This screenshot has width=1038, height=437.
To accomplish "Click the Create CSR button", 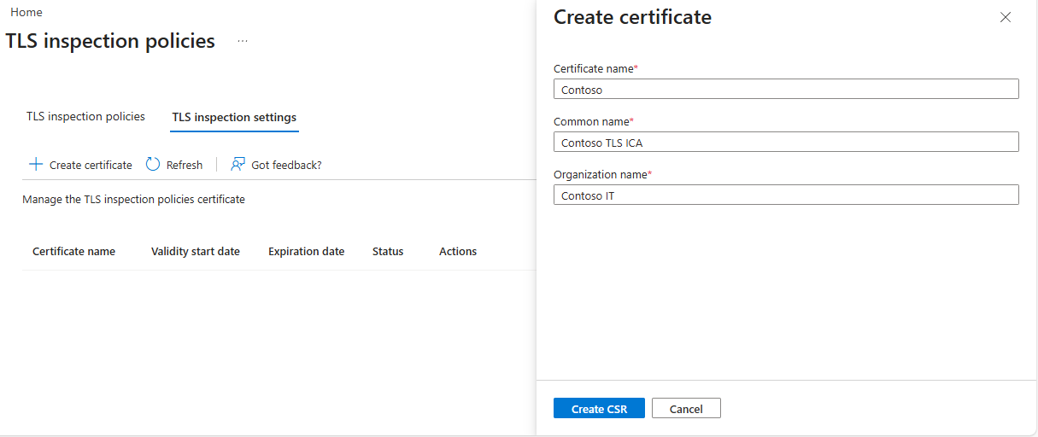I will click(599, 408).
